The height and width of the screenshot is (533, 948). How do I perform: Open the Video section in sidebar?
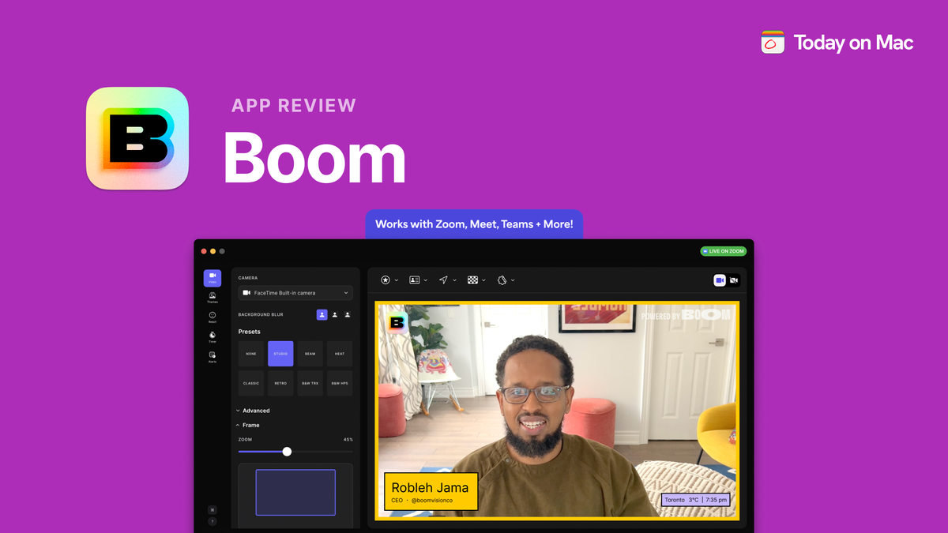pyautogui.click(x=213, y=278)
